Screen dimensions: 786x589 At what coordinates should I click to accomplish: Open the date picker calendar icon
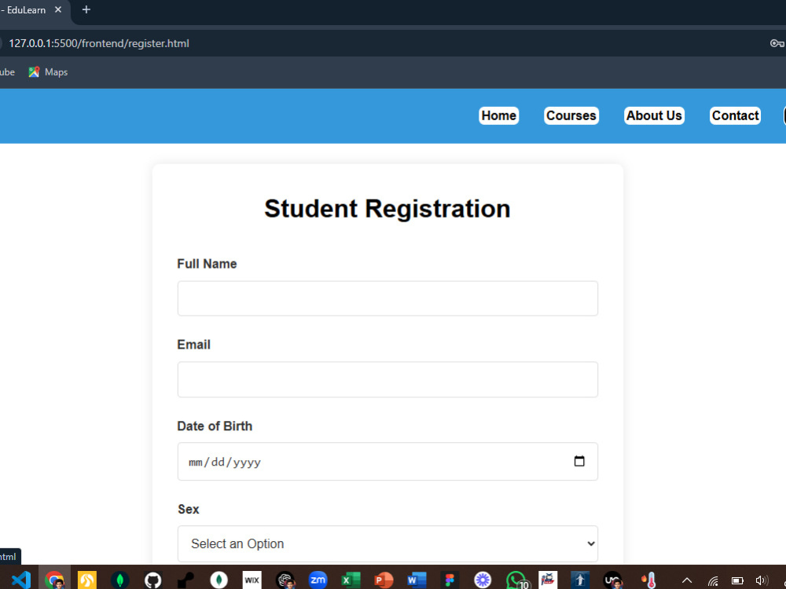tap(579, 461)
